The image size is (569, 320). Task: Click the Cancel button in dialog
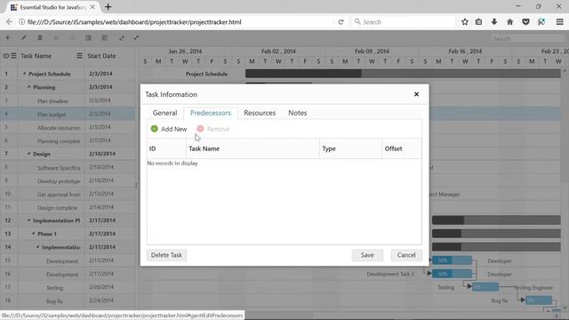[x=406, y=255]
